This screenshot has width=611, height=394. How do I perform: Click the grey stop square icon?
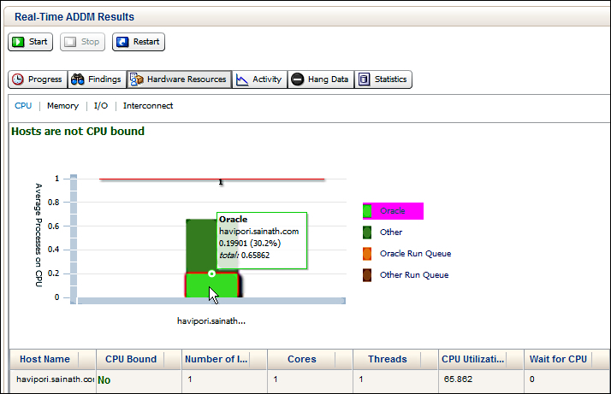(x=70, y=42)
